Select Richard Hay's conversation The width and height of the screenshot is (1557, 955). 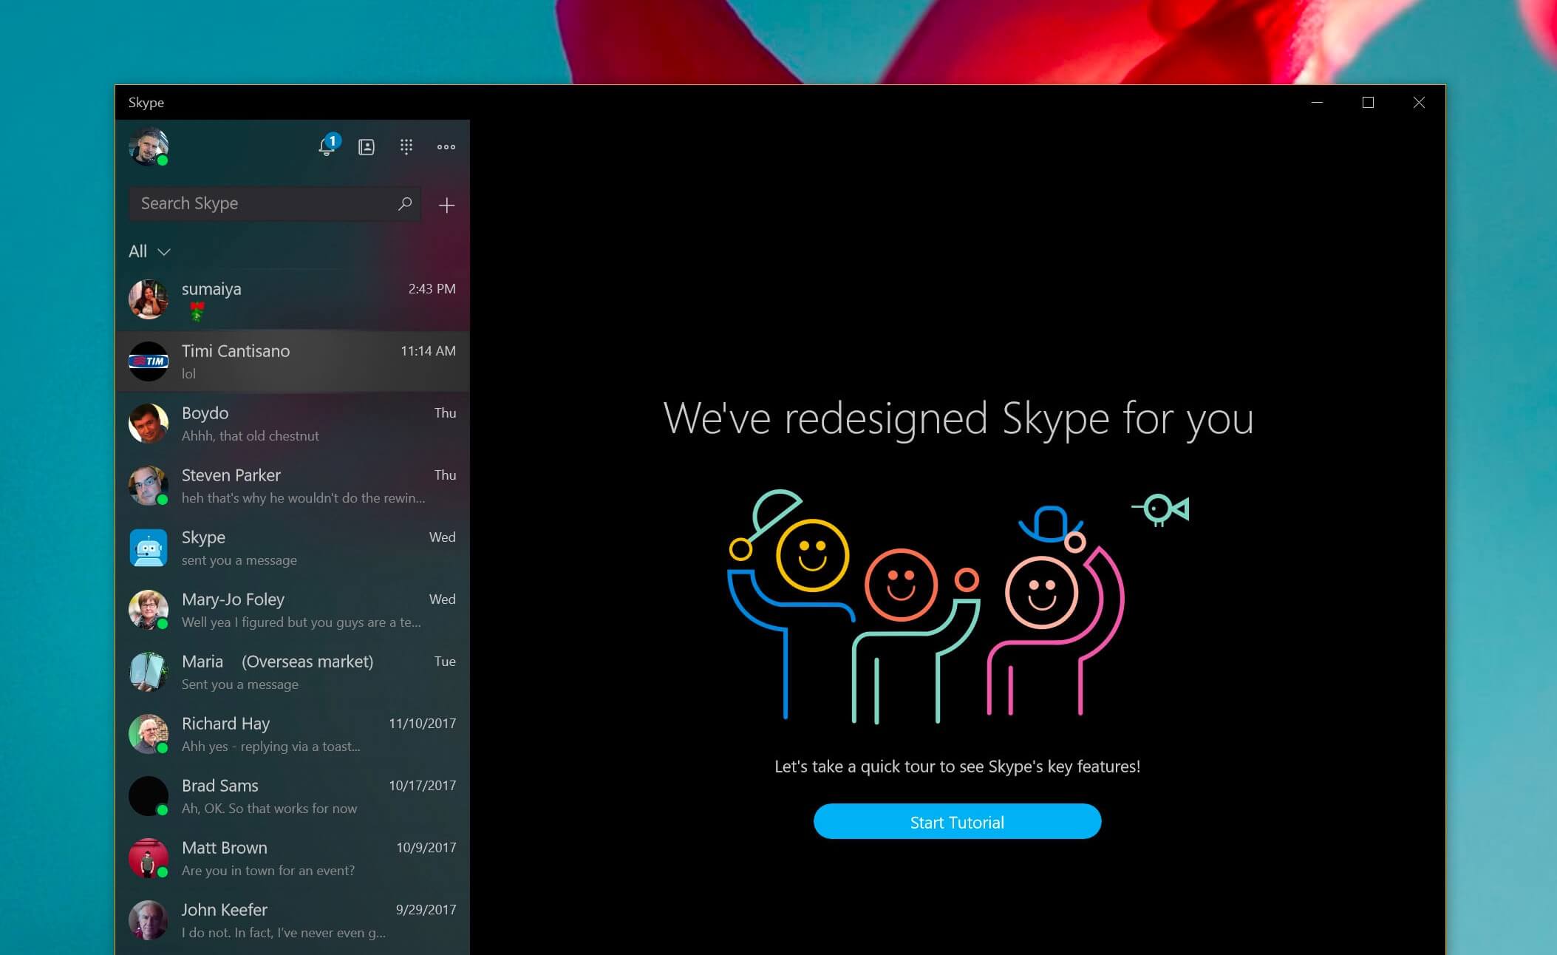coord(293,733)
